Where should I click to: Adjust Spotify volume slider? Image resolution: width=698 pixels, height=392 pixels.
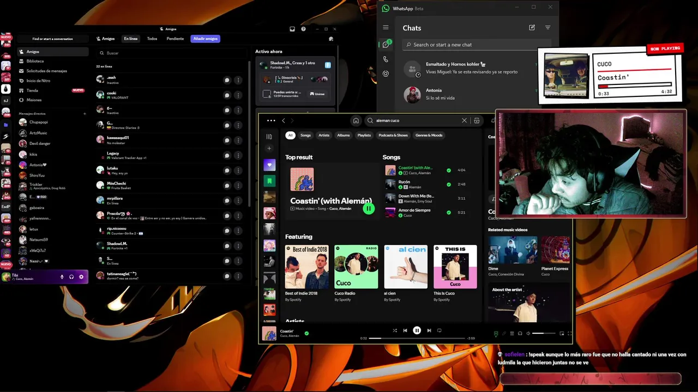click(x=544, y=333)
